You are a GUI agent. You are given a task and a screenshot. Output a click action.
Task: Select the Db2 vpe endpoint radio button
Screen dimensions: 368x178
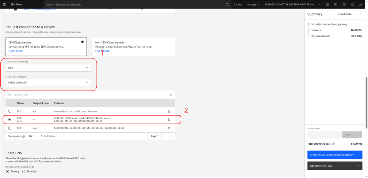pos(10,128)
